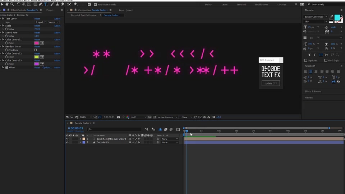
Task: Click the Faux Bold T icon
Action: coord(309,55)
